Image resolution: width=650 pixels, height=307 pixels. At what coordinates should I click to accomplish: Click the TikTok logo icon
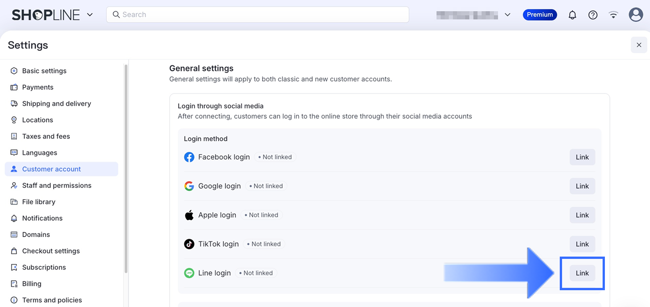[189, 244]
